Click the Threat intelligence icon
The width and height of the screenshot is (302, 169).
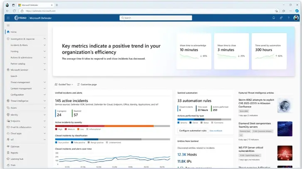(8, 101)
